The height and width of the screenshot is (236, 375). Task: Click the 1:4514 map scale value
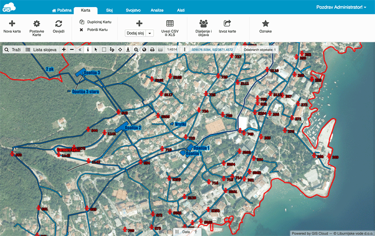(172, 49)
